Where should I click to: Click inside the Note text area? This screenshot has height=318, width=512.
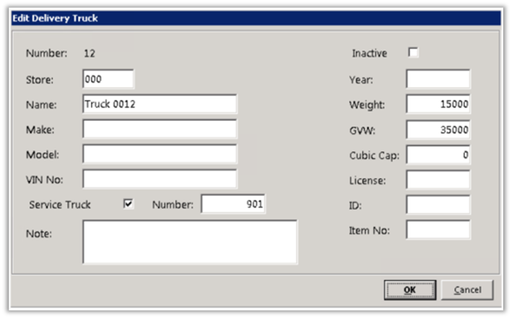pyautogui.click(x=190, y=242)
